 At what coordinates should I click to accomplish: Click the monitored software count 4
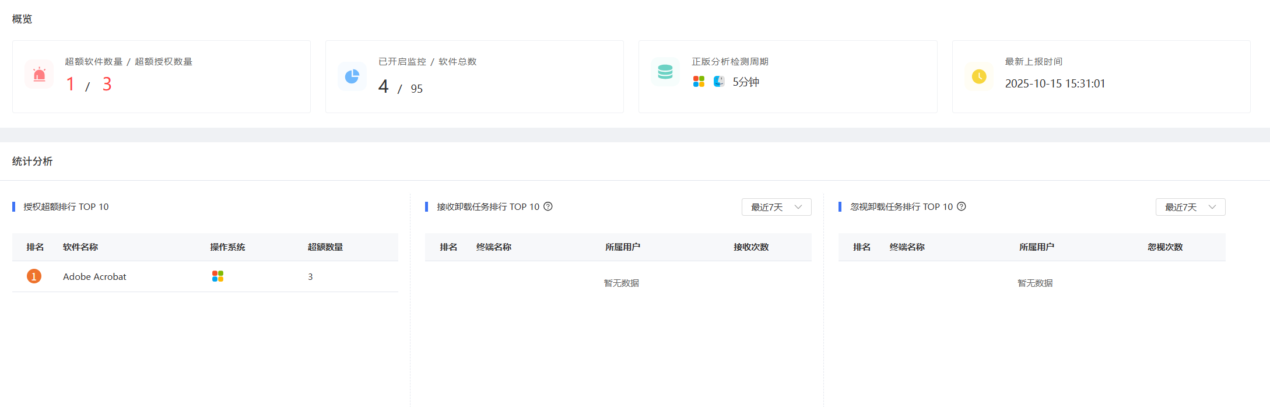383,87
